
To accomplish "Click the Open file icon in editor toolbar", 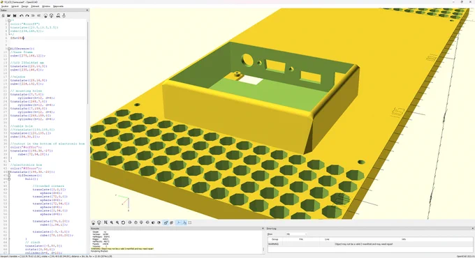I will pyautogui.click(x=9, y=15).
